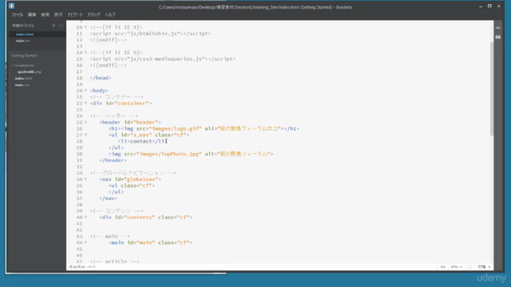Screen dimensions: 511x287
Task: Open Getting Started project dropdown
Action: pyautogui.click(x=26, y=56)
